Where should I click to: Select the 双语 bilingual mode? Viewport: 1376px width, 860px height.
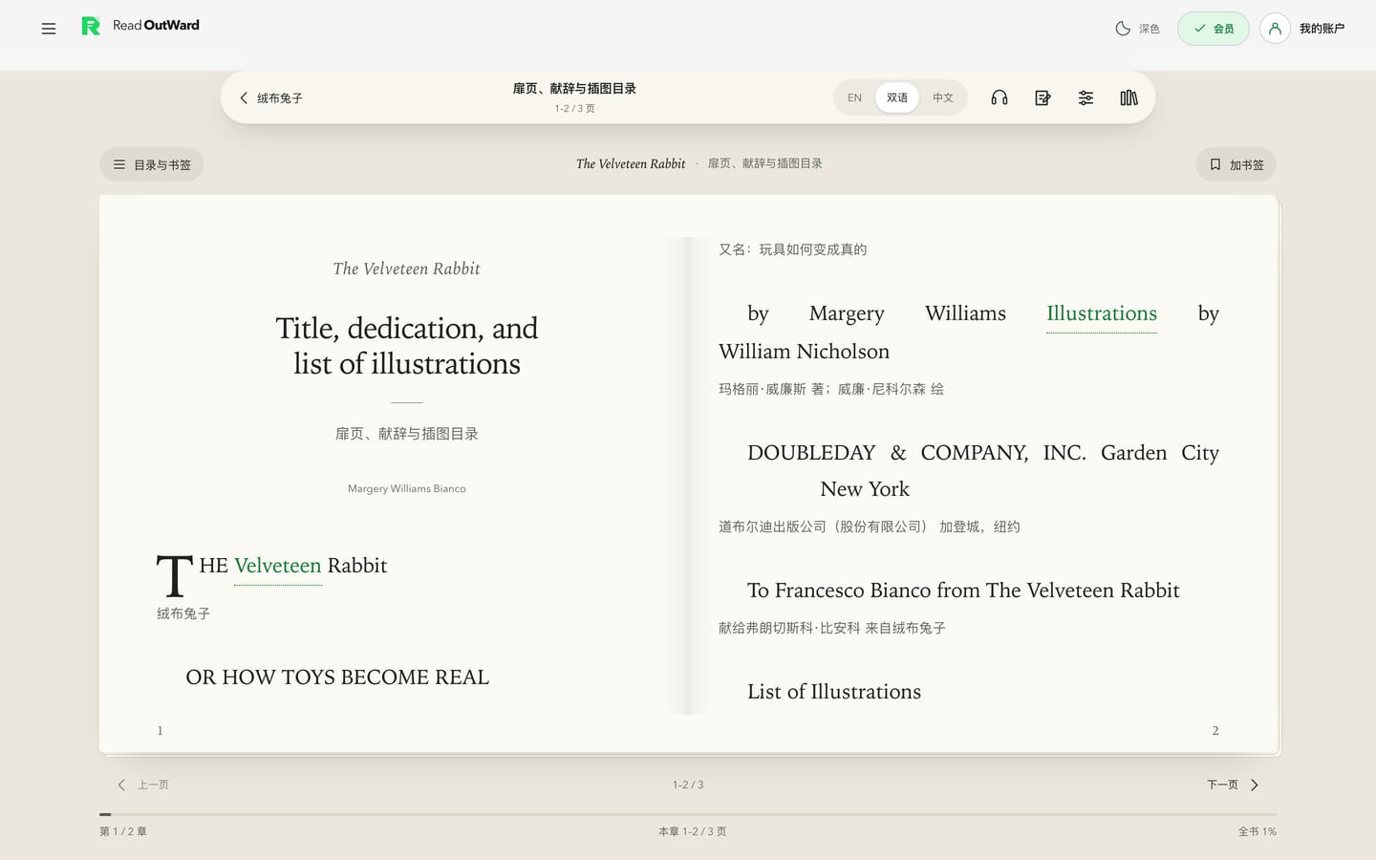pos(896,97)
